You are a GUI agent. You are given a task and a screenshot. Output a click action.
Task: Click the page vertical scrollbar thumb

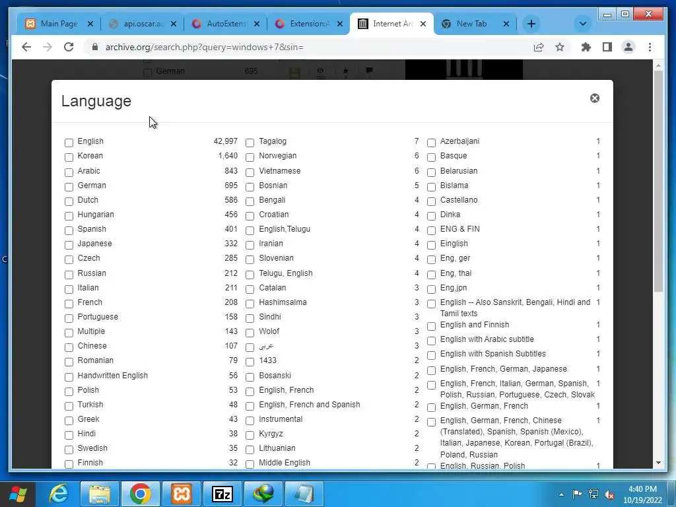point(658,181)
